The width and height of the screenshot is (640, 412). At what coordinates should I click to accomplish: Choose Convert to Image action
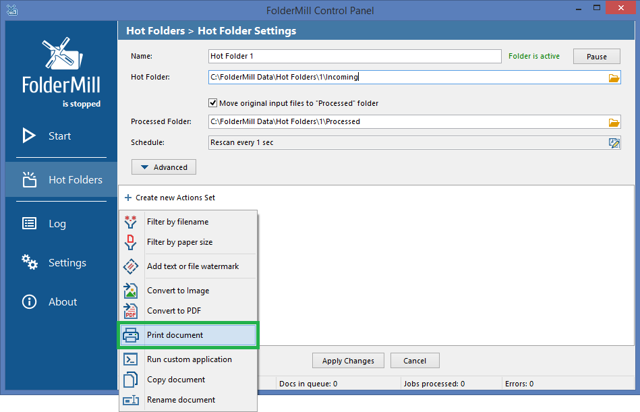(x=188, y=291)
